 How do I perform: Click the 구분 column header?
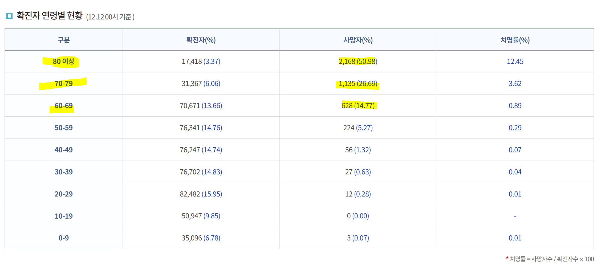64,40
